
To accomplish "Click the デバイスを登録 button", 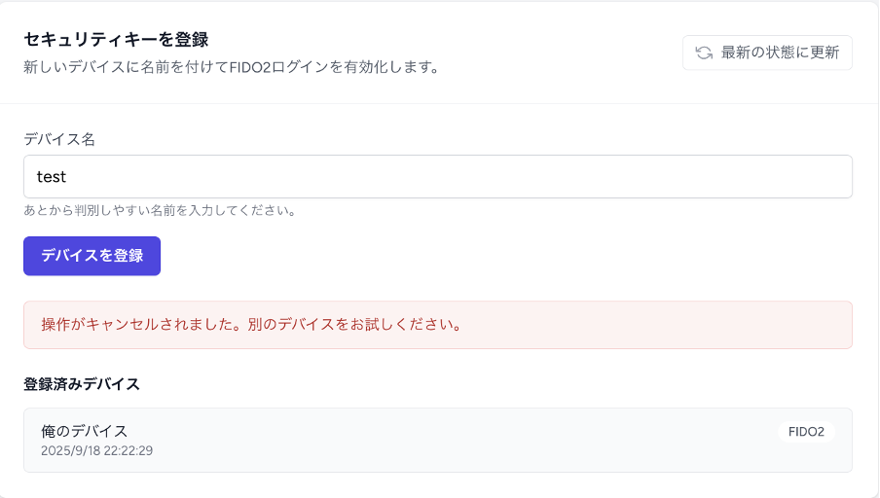I will pyautogui.click(x=92, y=256).
